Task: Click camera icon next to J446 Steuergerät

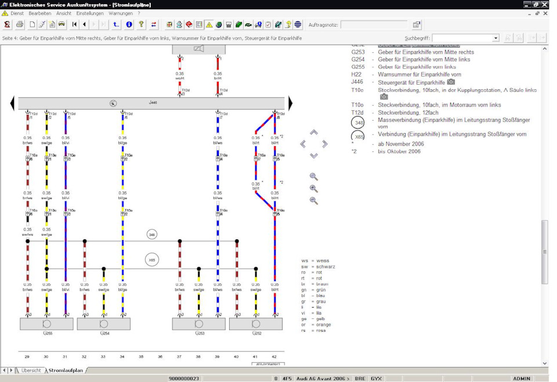Action: (x=451, y=82)
